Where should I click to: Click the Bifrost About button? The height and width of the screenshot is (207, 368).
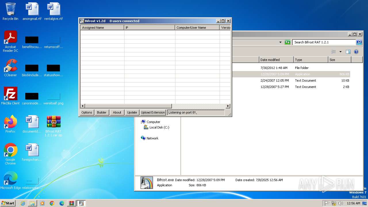pyautogui.click(x=117, y=112)
